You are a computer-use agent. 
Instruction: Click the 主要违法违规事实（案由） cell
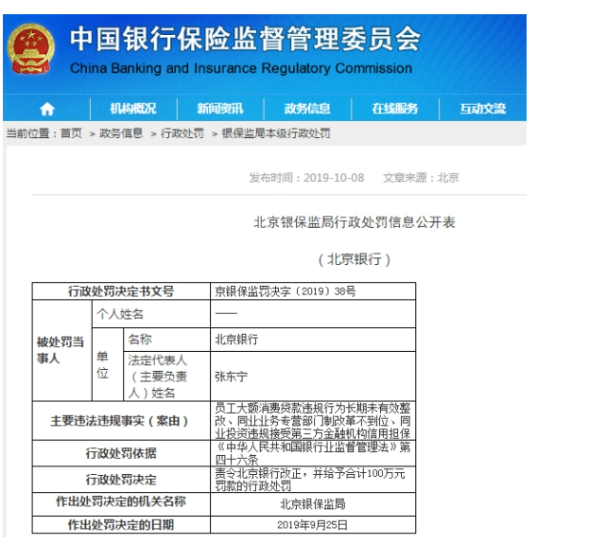[121, 421]
